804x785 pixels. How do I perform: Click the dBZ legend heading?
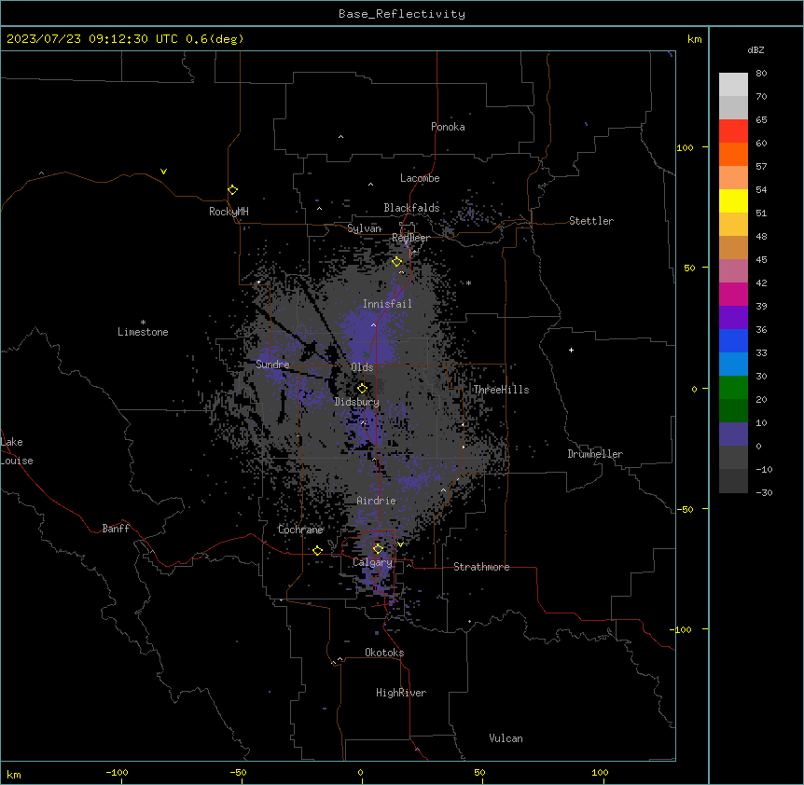(x=755, y=49)
